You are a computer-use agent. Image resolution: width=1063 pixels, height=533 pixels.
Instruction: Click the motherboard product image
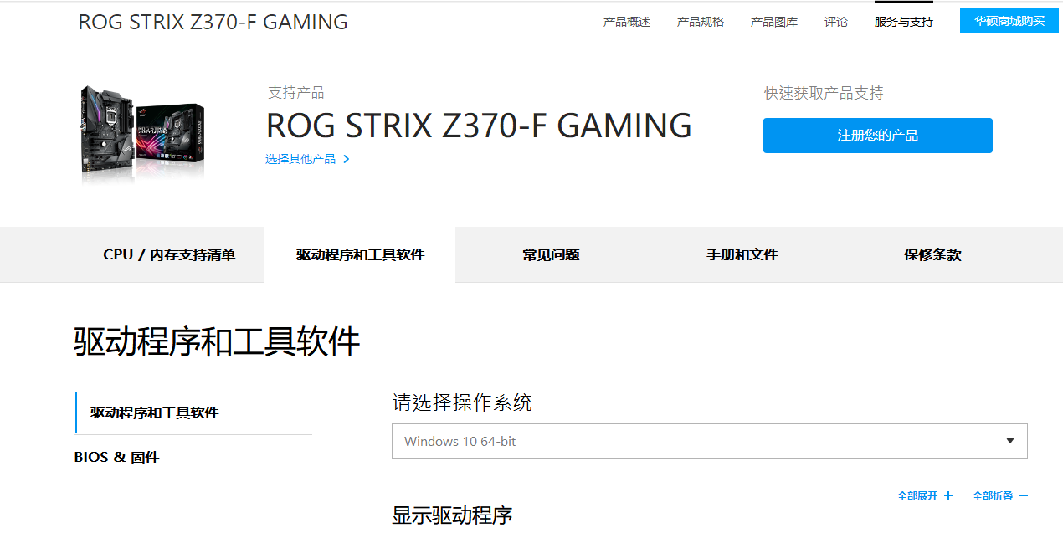tap(143, 132)
